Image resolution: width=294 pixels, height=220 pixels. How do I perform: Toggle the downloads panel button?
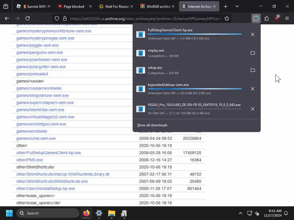tap(256, 18)
